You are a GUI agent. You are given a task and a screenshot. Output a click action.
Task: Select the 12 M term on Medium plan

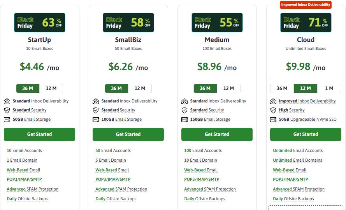click(228, 88)
